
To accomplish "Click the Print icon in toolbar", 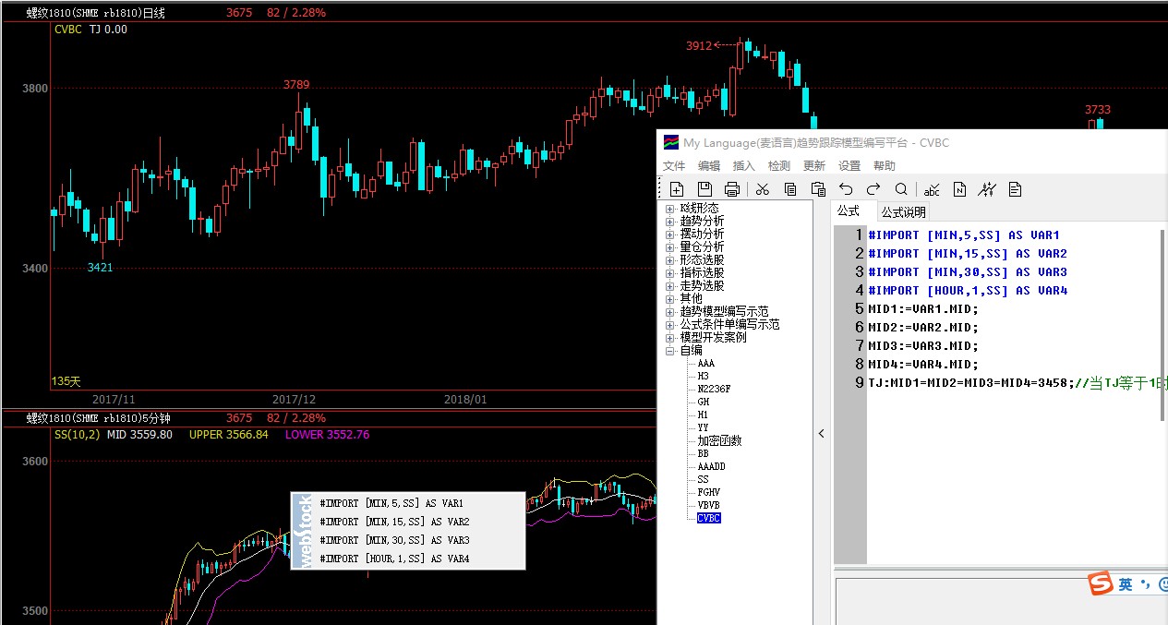I will pyautogui.click(x=732, y=189).
